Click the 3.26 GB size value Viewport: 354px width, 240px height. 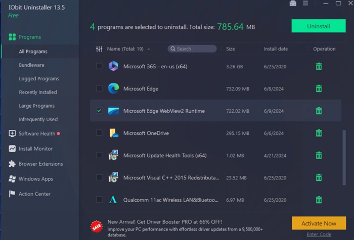tap(234, 67)
